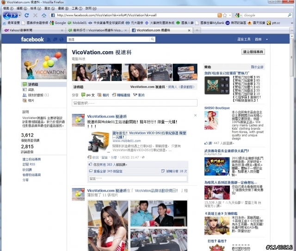Open a new tab with plus button
Viewport: 296px width, 251px height.
point(197,30)
